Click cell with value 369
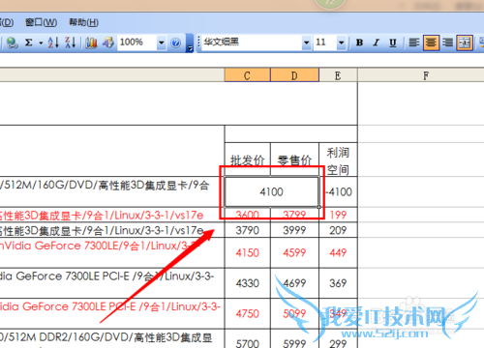Viewport: 484px width, 348px height. pos(338,283)
